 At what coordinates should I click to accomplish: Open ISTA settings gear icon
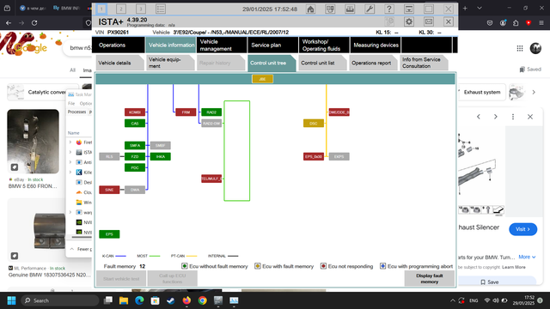tap(409, 21)
